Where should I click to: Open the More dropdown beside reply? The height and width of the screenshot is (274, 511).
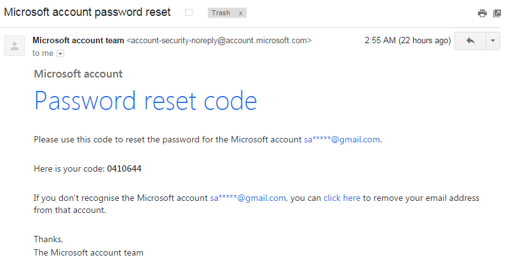click(493, 41)
